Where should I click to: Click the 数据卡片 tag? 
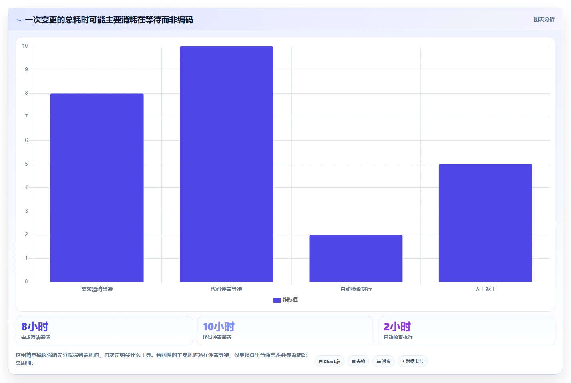click(x=413, y=361)
